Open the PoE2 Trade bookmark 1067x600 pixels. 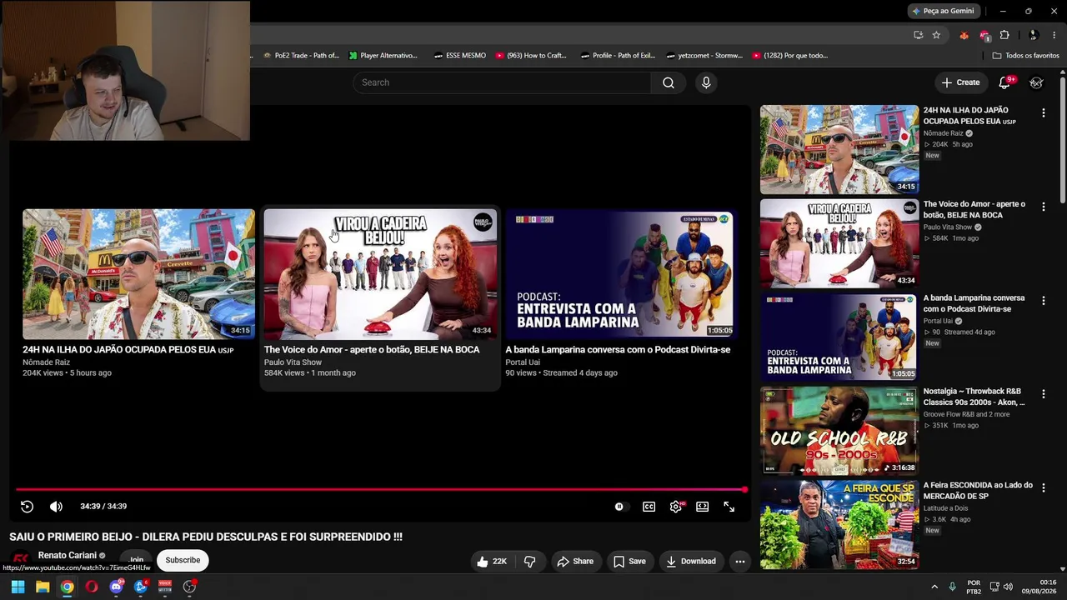301,56
